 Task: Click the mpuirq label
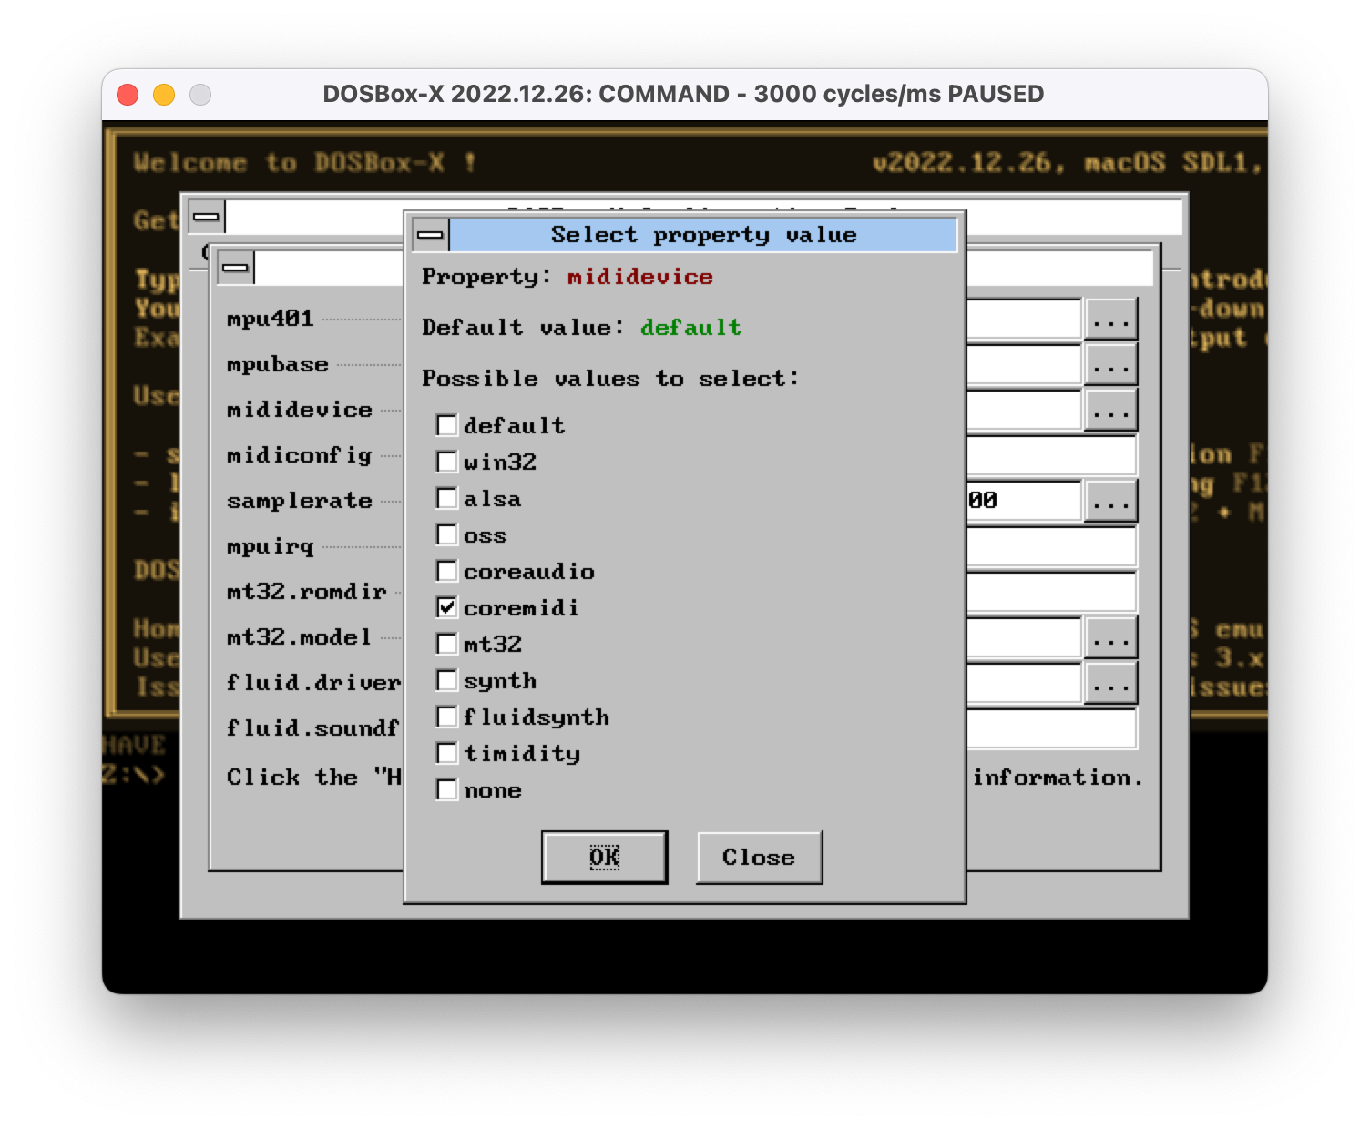tap(271, 546)
